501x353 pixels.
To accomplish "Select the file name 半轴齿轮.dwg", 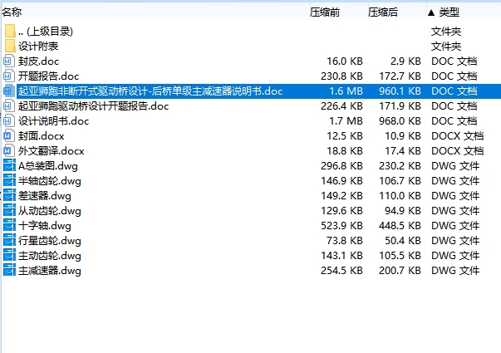I will click(50, 181).
